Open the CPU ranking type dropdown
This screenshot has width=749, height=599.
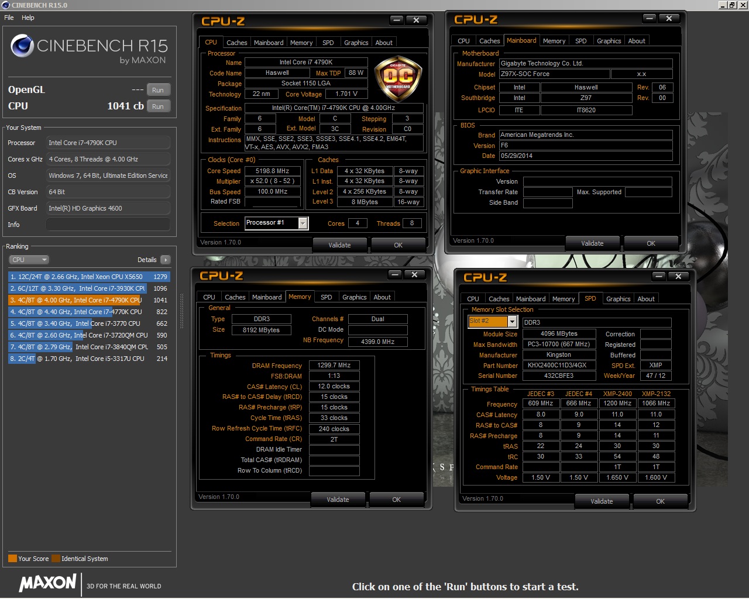[x=28, y=260]
